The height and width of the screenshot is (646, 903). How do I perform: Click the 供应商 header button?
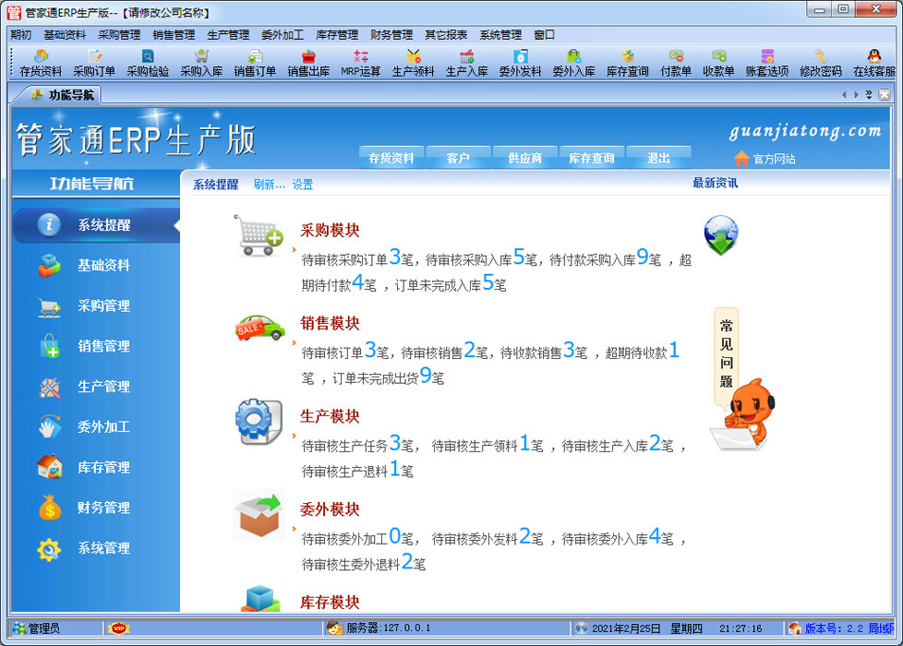(x=524, y=158)
